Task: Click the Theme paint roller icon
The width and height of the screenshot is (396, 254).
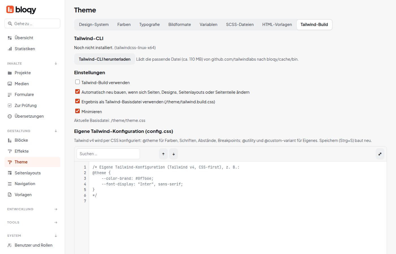Action: pos(10,162)
